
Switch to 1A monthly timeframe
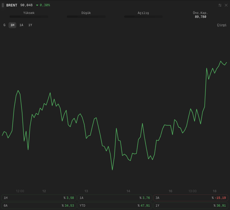pos(21,25)
